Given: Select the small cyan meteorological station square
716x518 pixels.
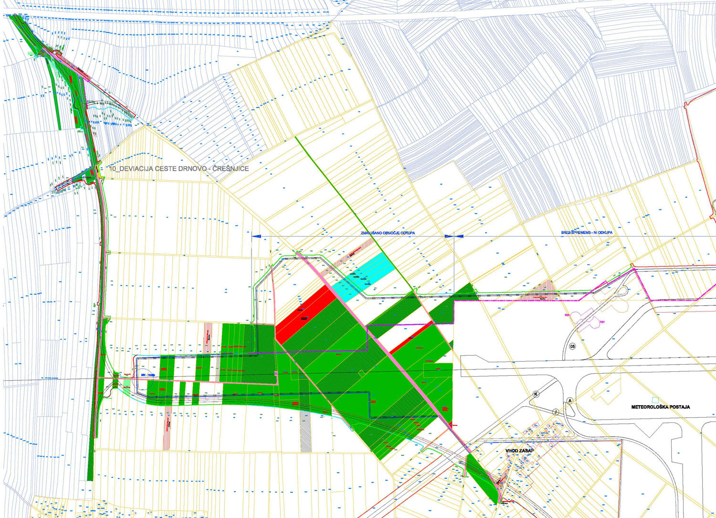Looking at the screenshot, I should click(x=655, y=399).
